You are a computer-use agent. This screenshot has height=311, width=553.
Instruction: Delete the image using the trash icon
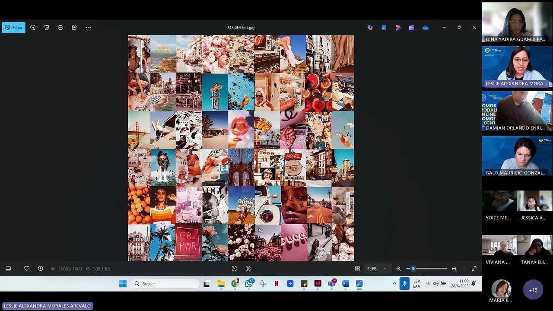click(47, 28)
